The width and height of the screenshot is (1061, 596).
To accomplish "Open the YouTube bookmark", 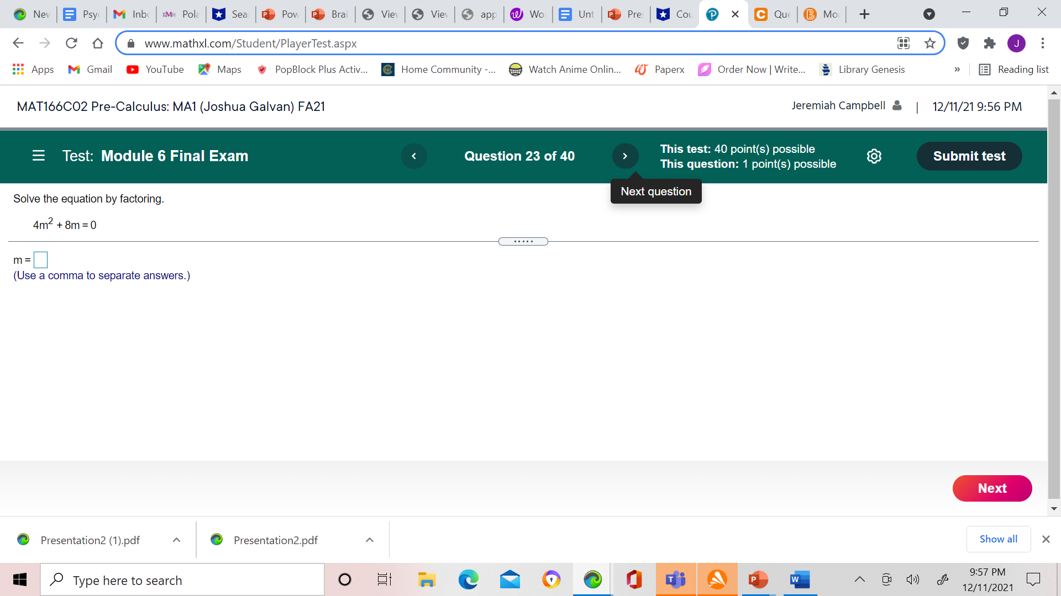I will point(155,70).
